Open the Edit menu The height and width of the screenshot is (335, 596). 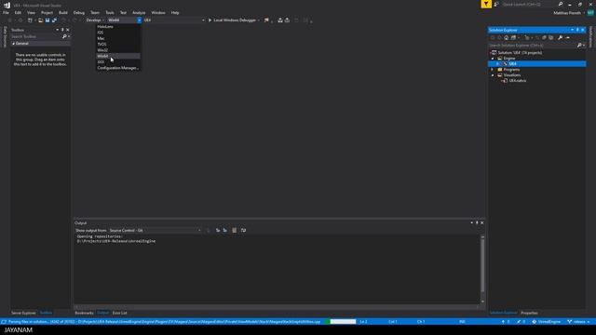click(x=18, y=12)
